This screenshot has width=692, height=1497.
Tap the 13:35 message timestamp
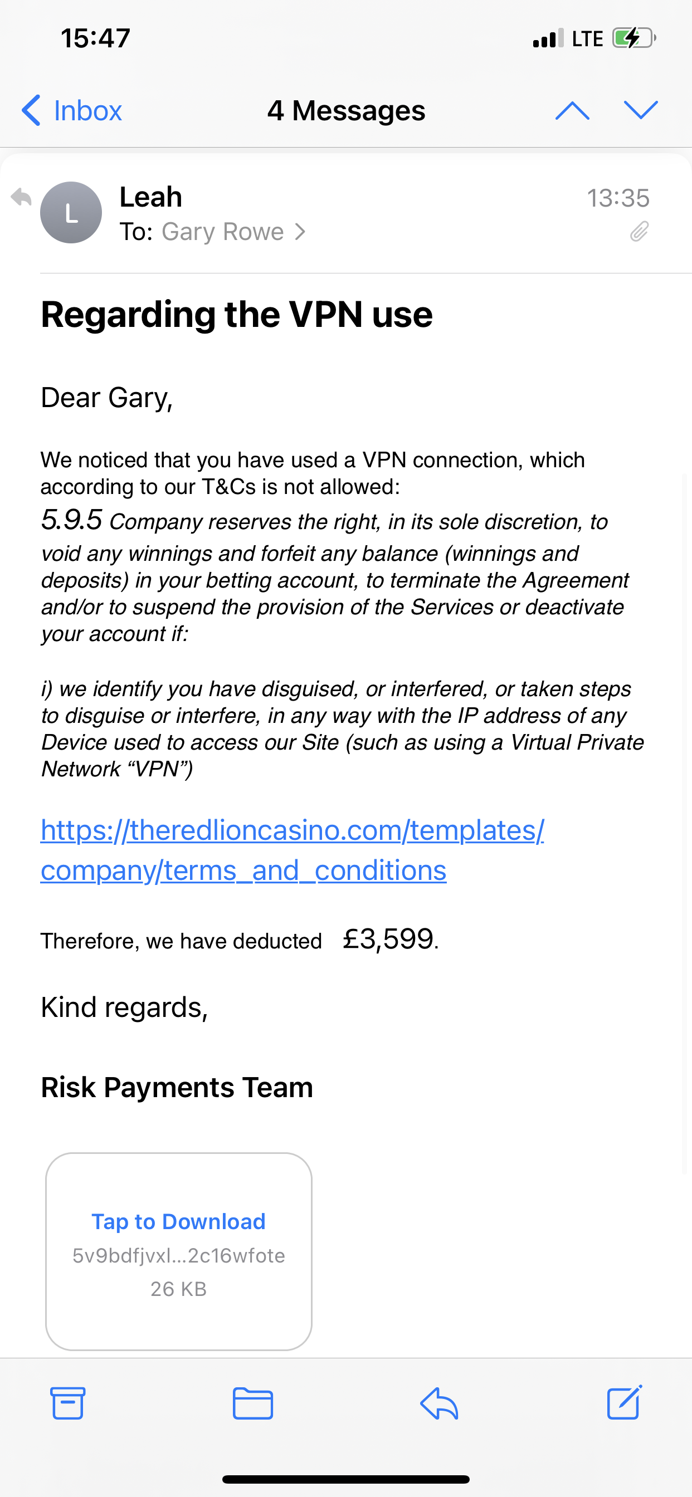point(617,198)
